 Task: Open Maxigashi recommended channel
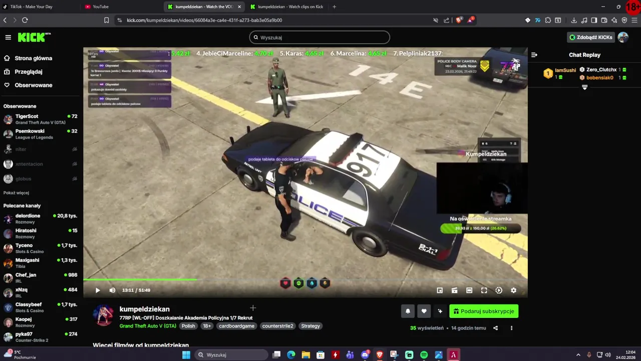click(x=40, y=263)
